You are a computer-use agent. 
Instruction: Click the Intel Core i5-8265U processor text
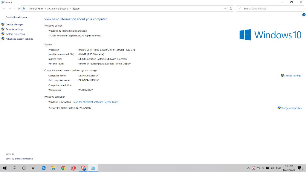pos(107,50)
